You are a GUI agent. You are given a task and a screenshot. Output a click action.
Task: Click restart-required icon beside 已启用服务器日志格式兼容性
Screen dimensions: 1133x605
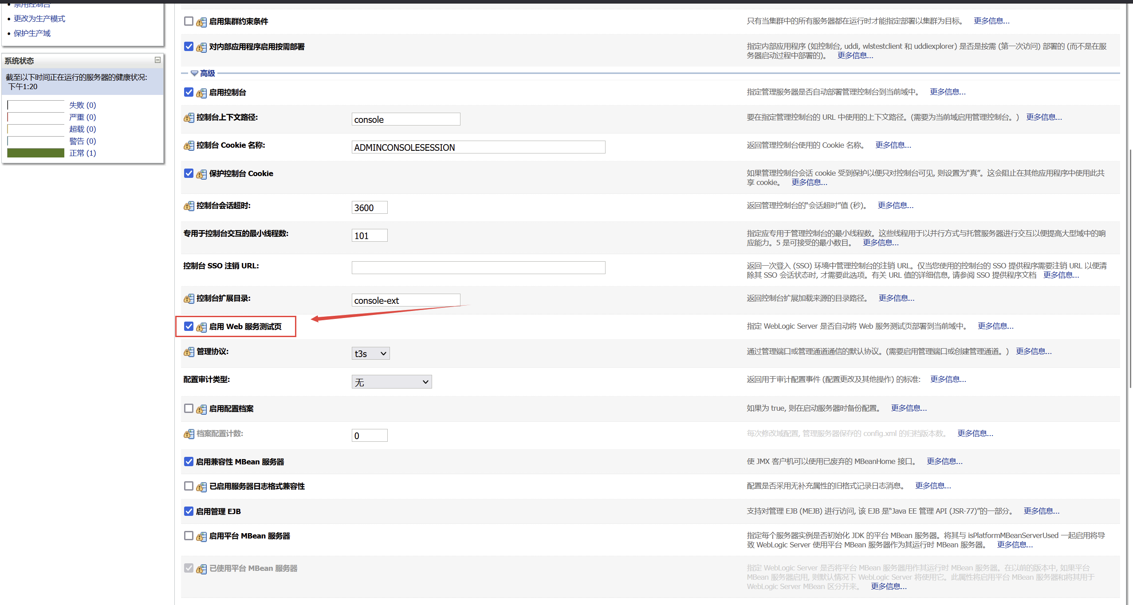(x=201, y=487)
